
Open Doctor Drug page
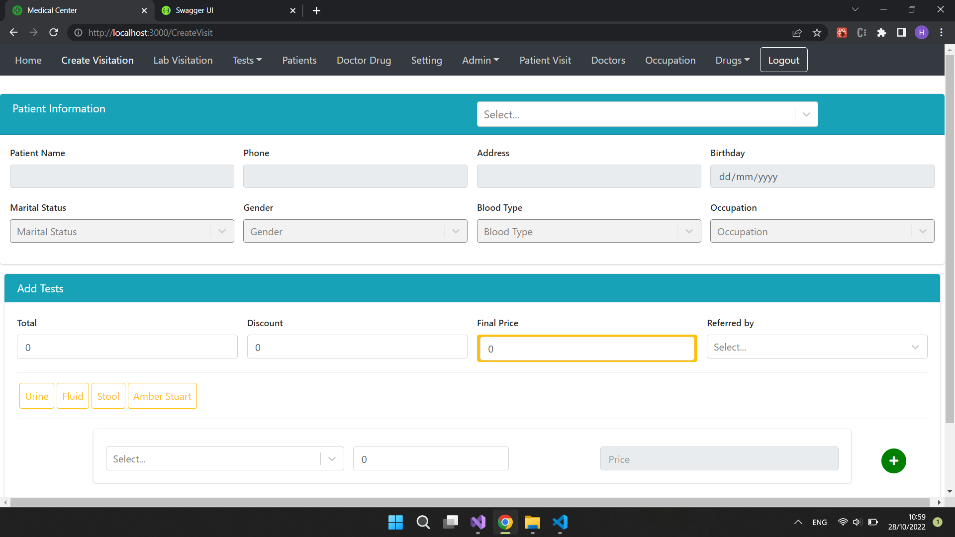pos(364,60)
